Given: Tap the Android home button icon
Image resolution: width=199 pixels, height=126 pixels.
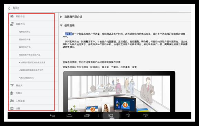Looking at the screenshot, I should click(69, 115).
